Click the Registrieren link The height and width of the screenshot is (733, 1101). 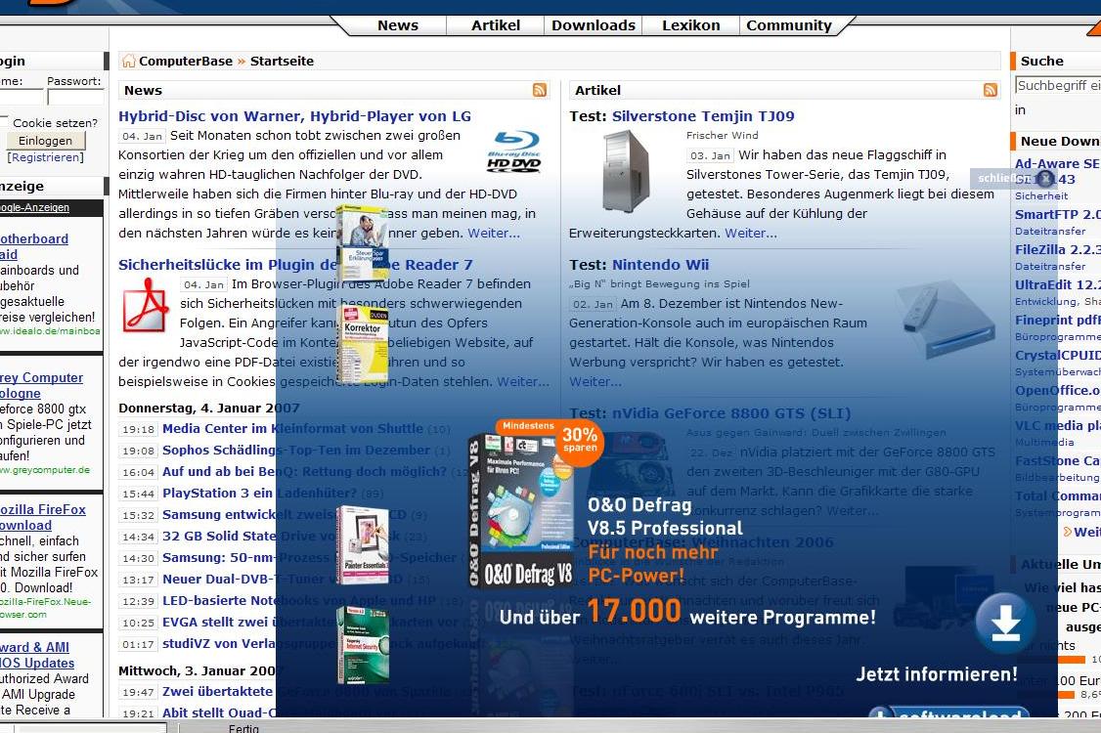[46, 157]
